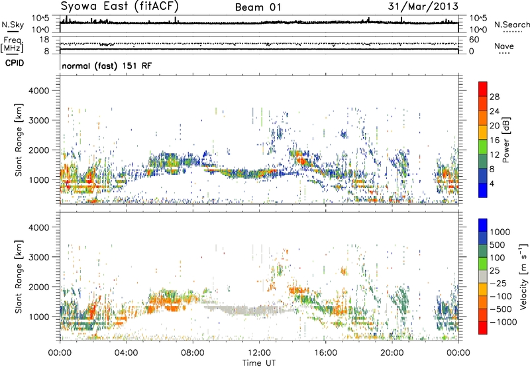Click the "1000" tick on the Velocity scale
The image size is (530, 367).
tap(500, 232)
